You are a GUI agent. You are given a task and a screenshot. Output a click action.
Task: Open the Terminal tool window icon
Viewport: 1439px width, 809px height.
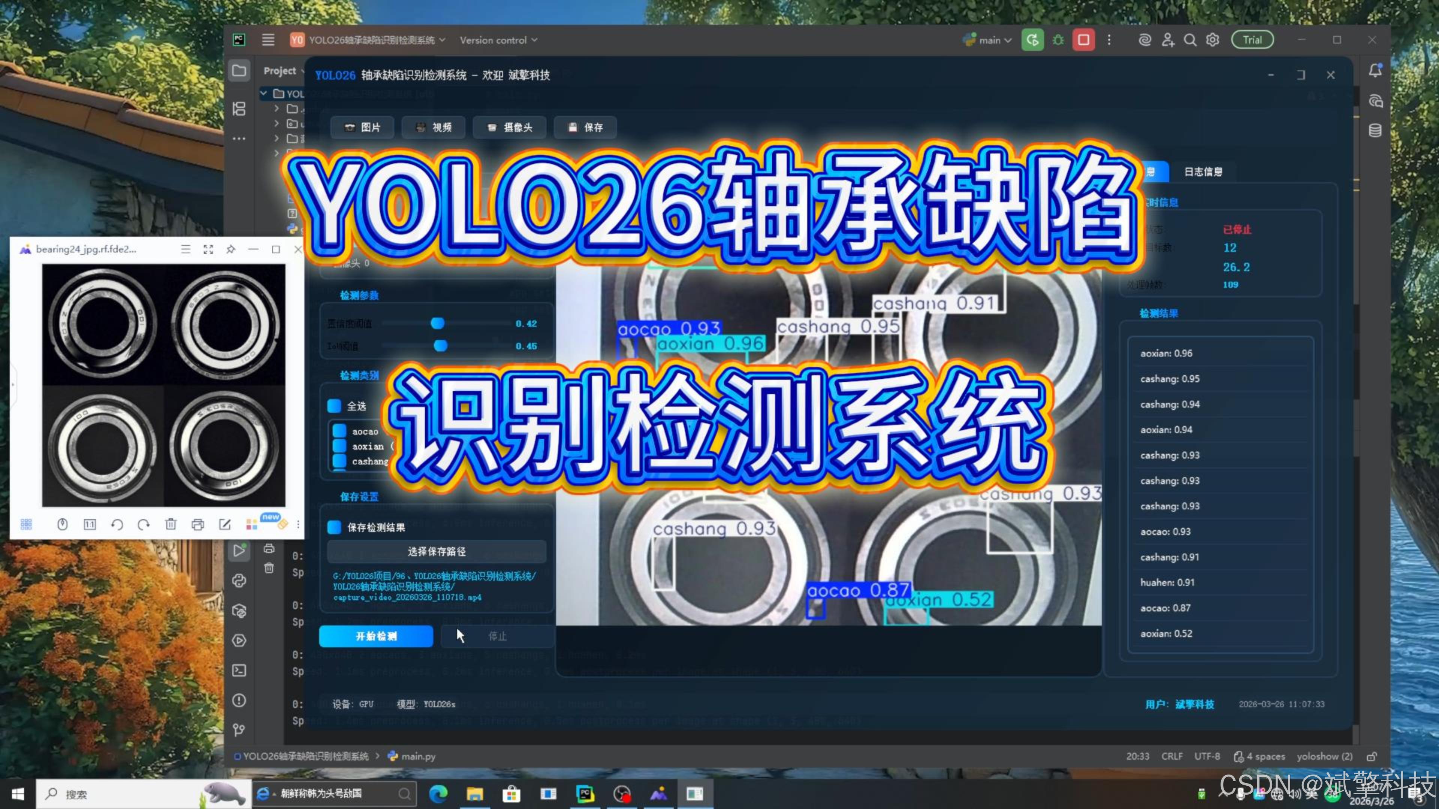pos(239,670)
